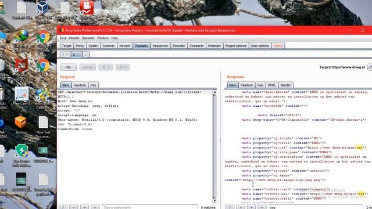Image resolution: width=372 pixels, height=209 pixels.
Task: Open history forward dropdown arrow
Action: [126, 67]
